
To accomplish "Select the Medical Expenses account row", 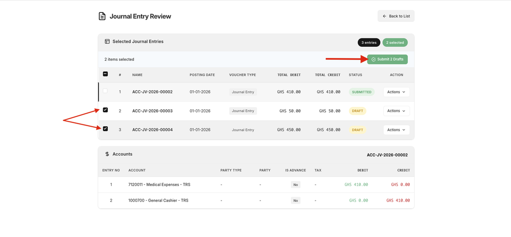I will click(159, 185).
